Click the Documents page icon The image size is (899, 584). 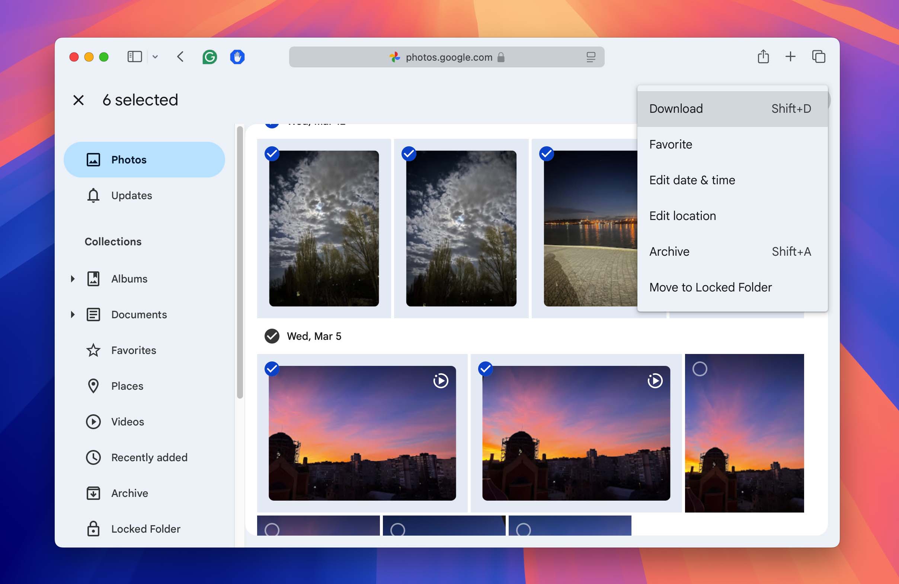pyautogui.click(x=93, y=314)
